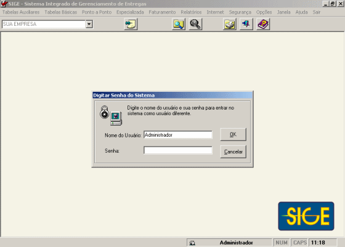Open the folder search magnifier icon

coord(179,24)
